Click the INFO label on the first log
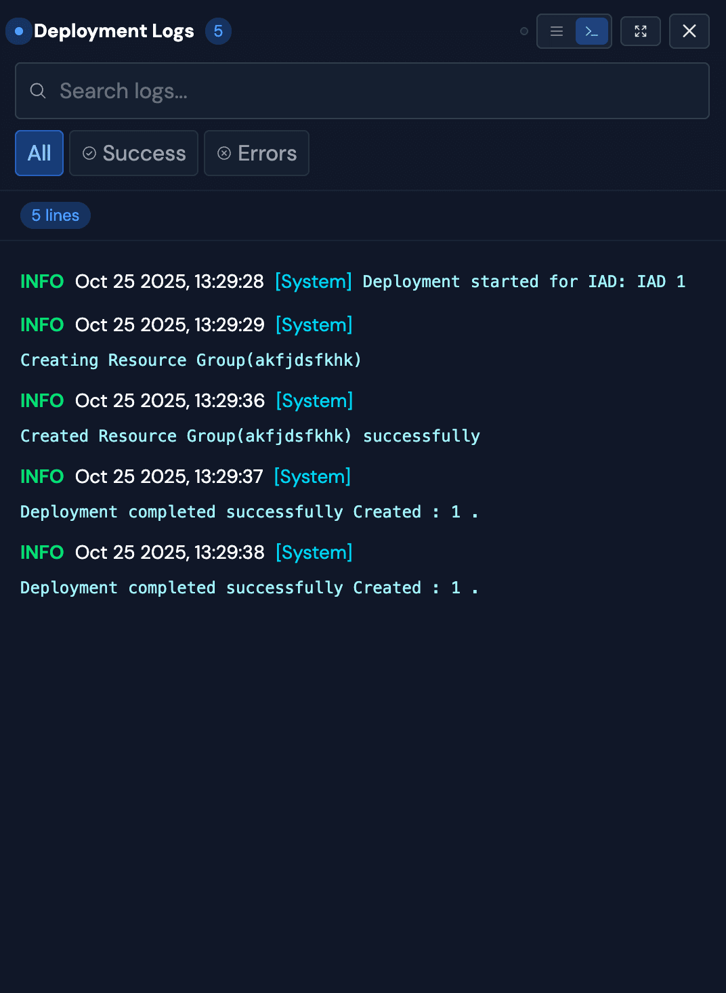726x993 pixels. [41, 281]
